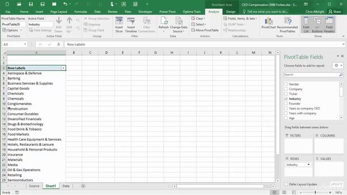Screen dimensions: 347x195
Task: Uncheck the Industry field checkbox
Action: pos(286,99)
